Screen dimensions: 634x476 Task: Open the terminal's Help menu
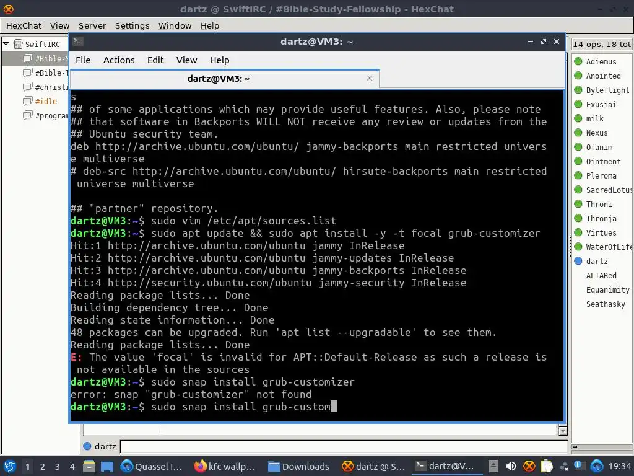click(x=220, y=60)
